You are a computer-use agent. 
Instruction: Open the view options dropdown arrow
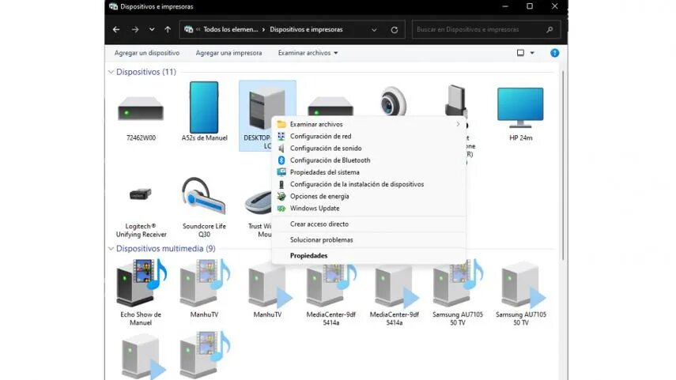pyautogui.click(x=532, y=53)
